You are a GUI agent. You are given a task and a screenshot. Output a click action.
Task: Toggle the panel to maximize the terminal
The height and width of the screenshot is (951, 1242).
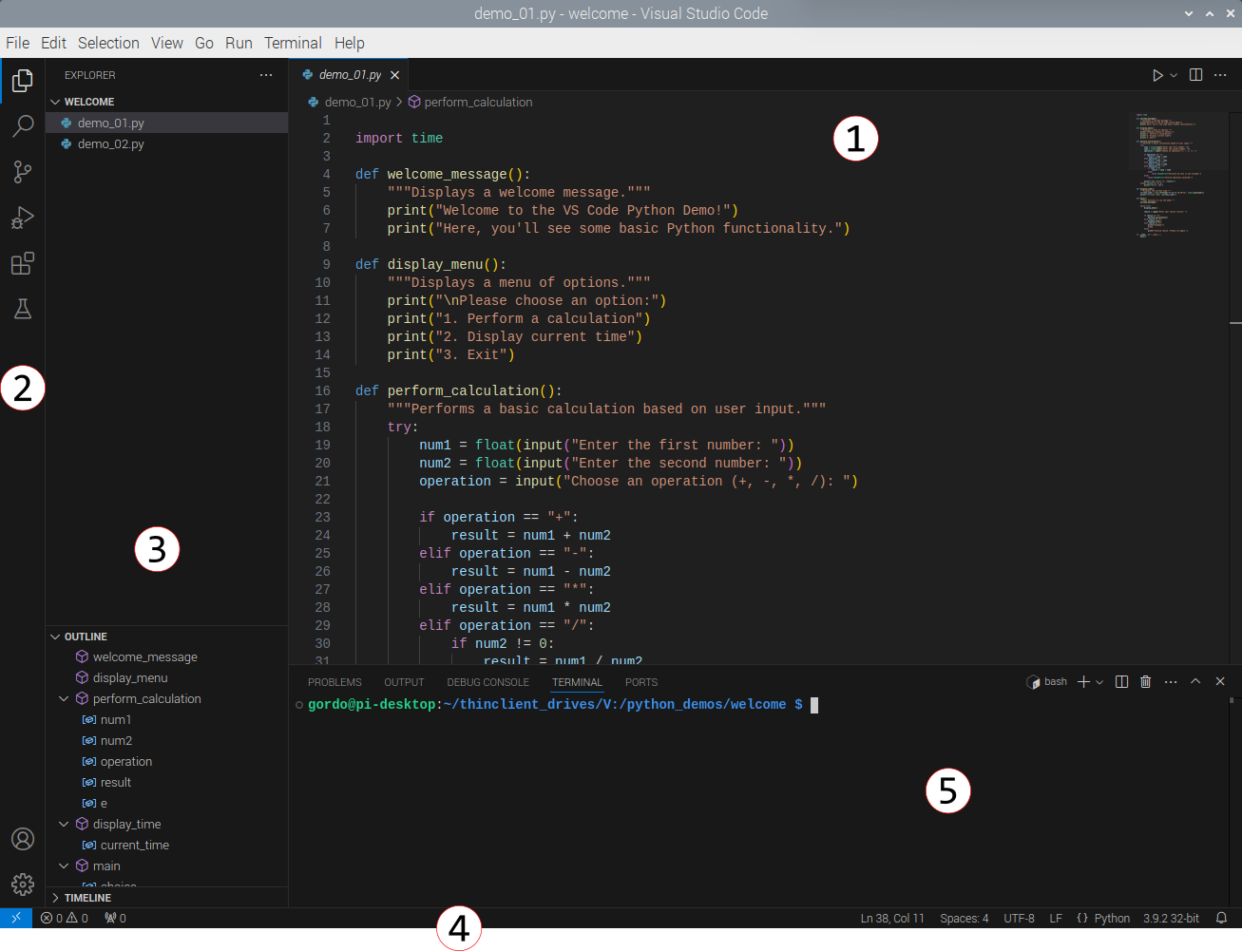coord(1195,681)
